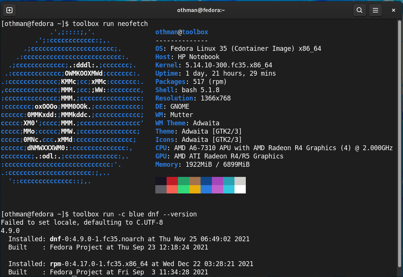403x277 pixels.
Task: Open a new terminal tab
Action: click(9, 10)
